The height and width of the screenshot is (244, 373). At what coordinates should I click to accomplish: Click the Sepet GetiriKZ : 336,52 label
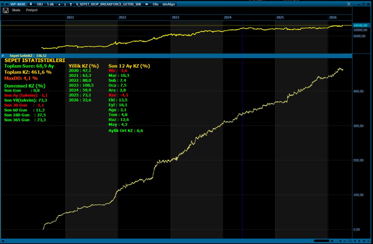point(28,56)
